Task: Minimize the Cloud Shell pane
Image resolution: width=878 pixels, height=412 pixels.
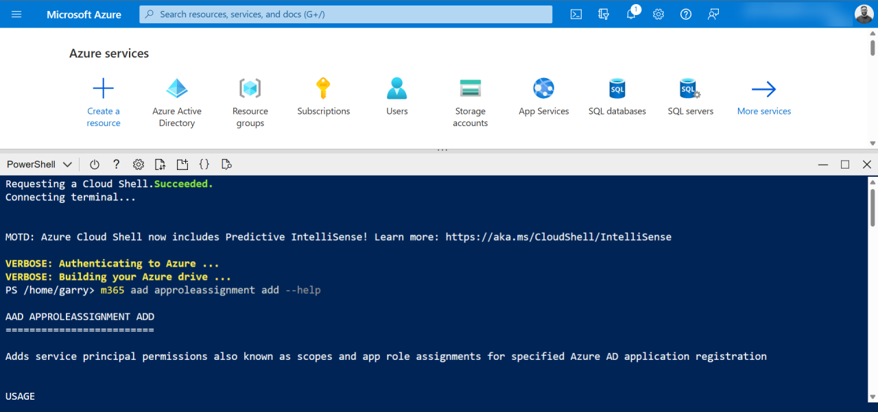Action: point(823,165)
